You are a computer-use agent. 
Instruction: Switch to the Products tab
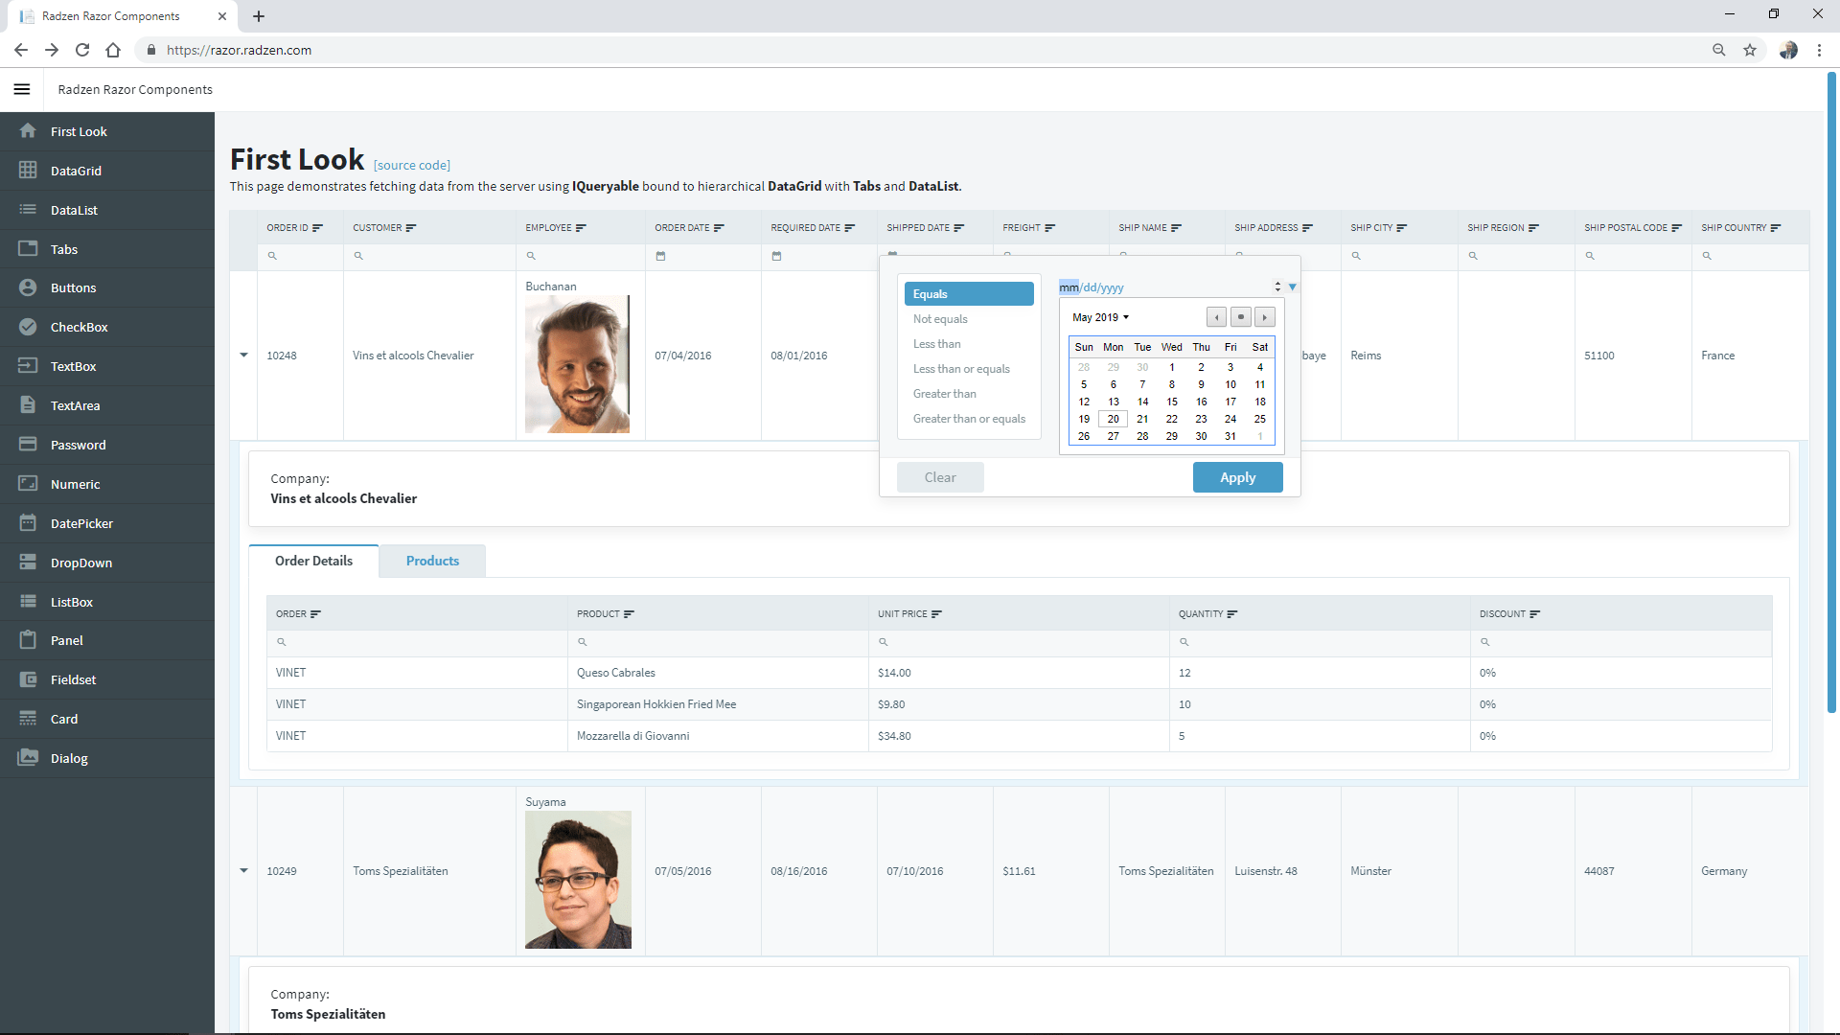(432, 560)
